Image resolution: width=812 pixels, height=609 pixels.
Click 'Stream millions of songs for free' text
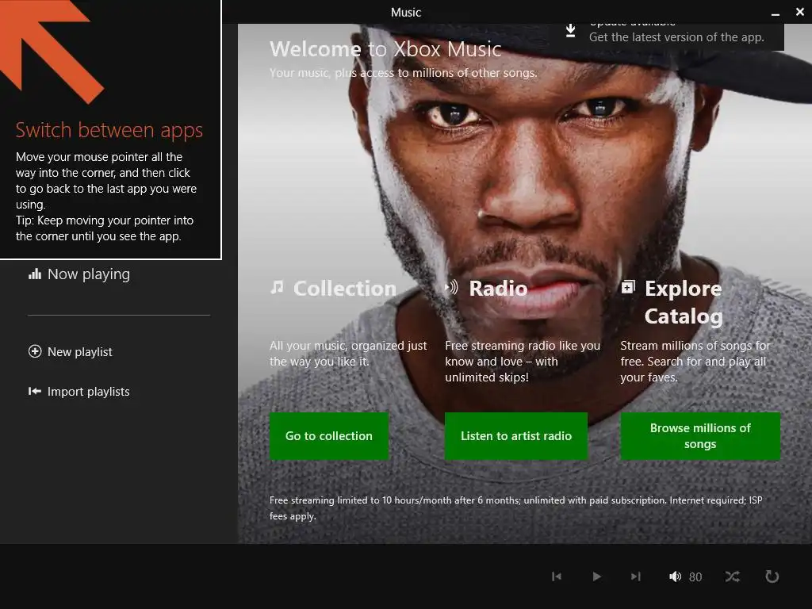(x=695, y=362)
